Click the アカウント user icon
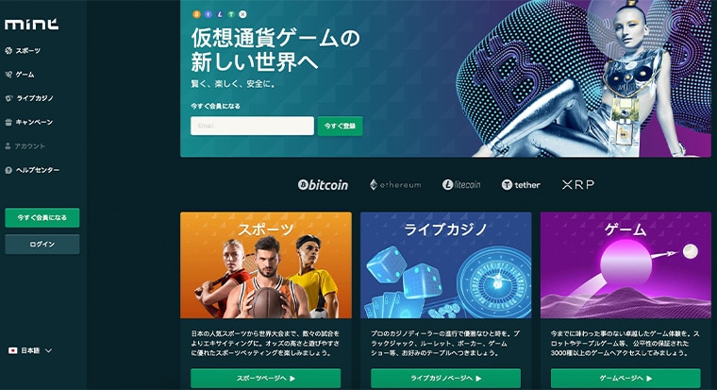The height and width of the screenshot is (390, 717). [8, 146]
